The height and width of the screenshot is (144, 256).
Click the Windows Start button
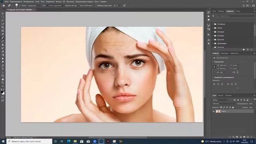[3, 141]
